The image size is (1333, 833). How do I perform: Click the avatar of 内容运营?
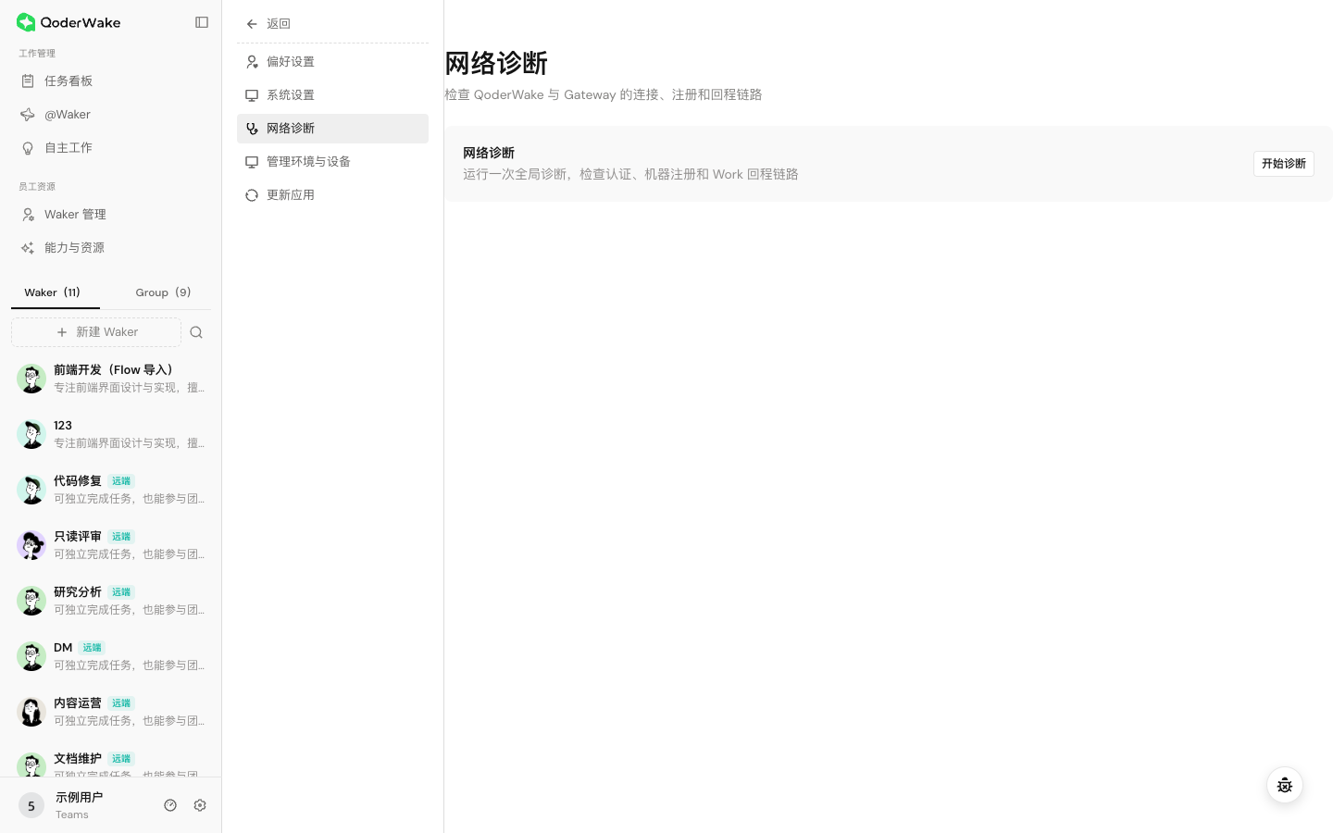(31, 712)
